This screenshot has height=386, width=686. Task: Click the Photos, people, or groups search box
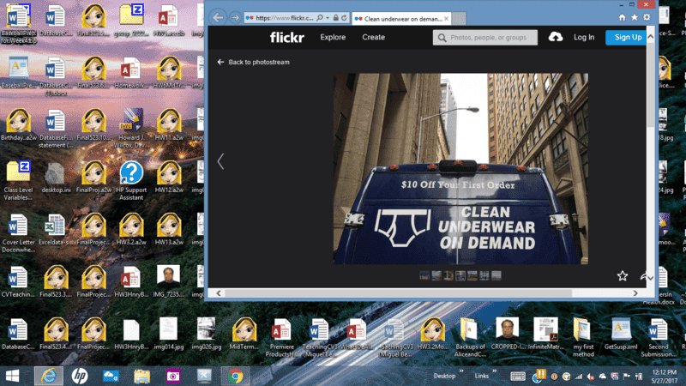pyautogui.click(x=485, y=37)
